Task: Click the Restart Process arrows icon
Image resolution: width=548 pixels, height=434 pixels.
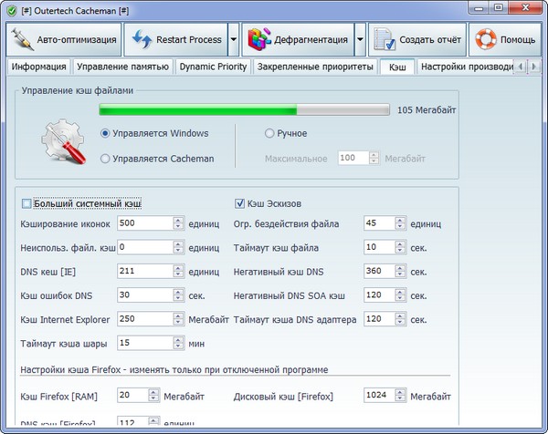Action: [142, 40]
